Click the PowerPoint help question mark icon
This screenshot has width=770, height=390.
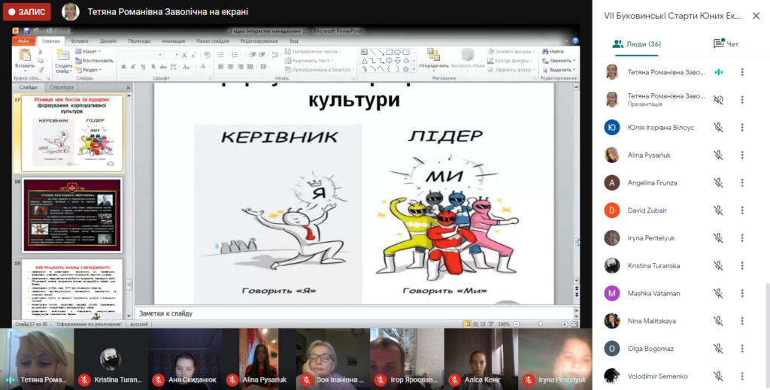pos(575,41)
